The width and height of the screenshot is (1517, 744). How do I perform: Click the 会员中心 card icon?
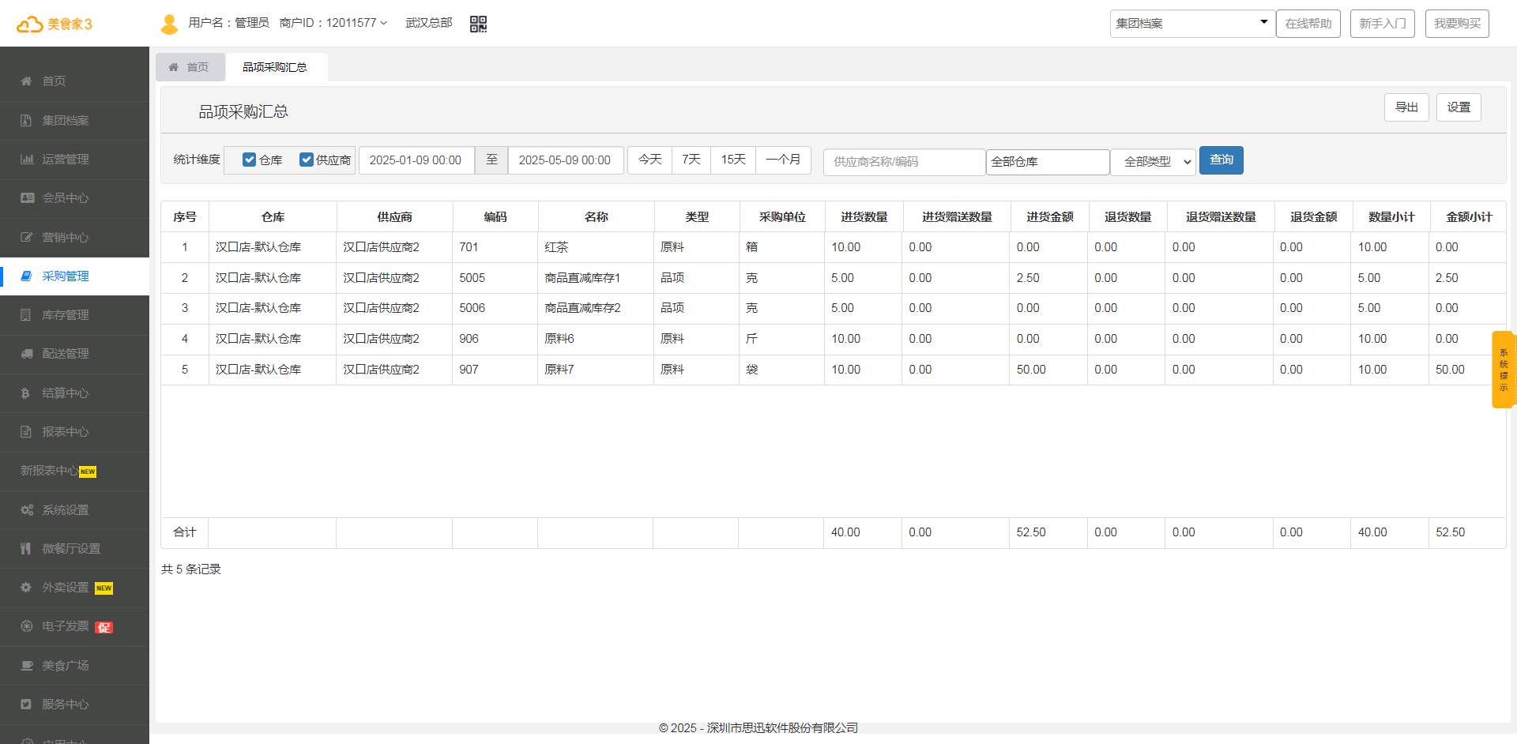point(27,198)
